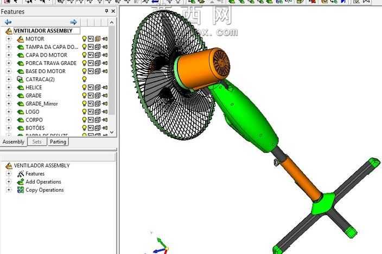Click the Features tools icon in lower tree
The image size is (382, 254).
point(21,174)
